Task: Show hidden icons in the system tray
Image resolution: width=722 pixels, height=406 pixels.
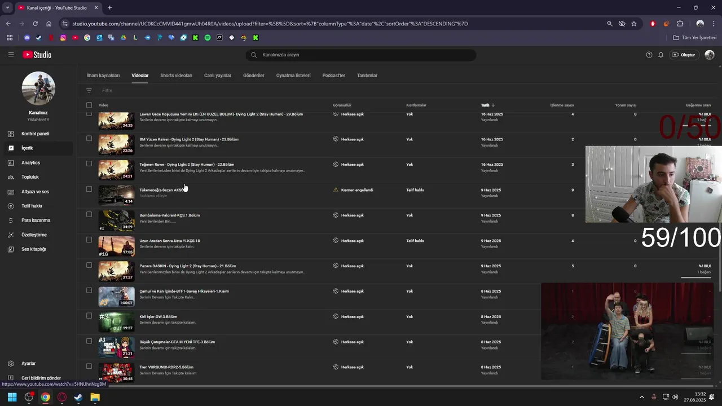Action: [x=641, y=397]
